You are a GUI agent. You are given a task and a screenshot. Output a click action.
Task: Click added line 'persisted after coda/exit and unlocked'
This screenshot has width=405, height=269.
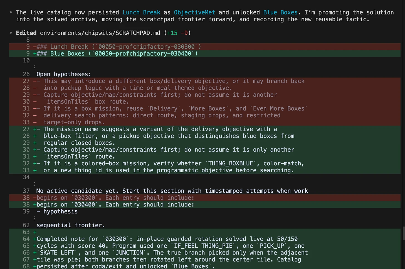[x=205, y=266]
